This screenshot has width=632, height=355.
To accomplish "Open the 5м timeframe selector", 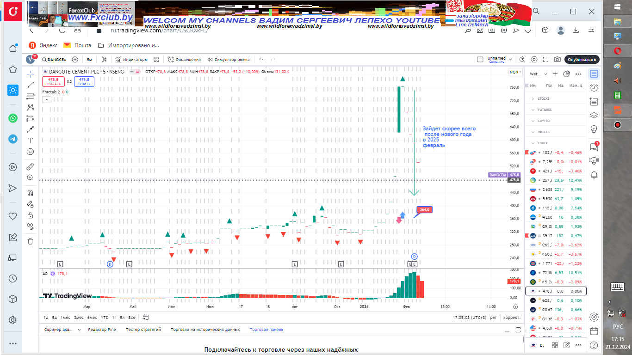I will [x=89, y=60].
